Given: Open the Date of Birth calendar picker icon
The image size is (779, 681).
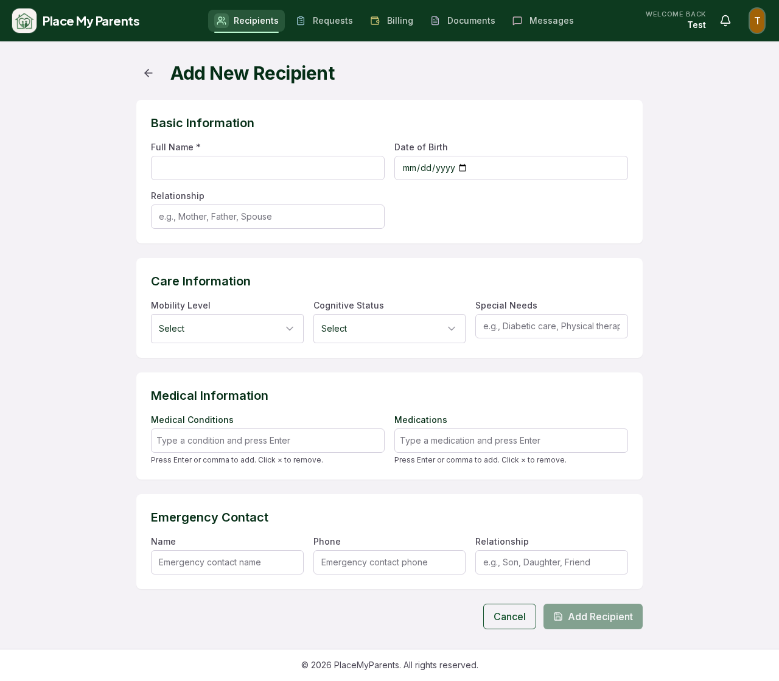Looking at the screenshot, I should coord(463,168).
